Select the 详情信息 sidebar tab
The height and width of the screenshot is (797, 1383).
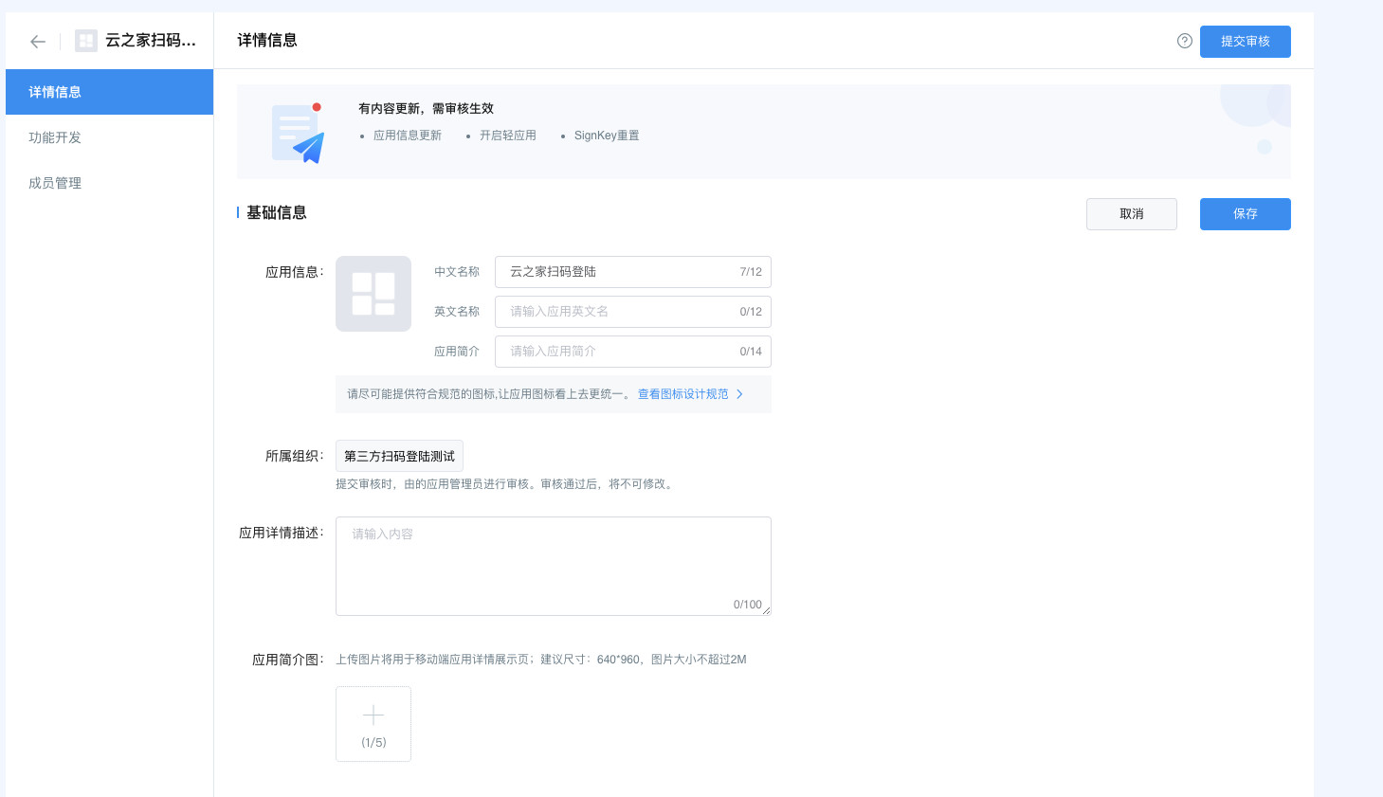click(109, 92)
